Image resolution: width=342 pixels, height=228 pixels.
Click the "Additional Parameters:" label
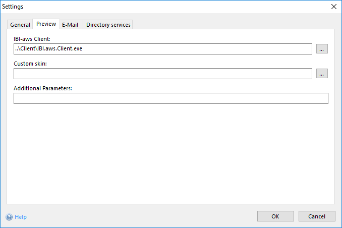click(43, 88)
